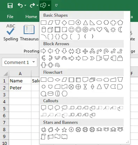The width and height of the screenshot is (138, 145).
Task: Select cell containing Peter
Action: tap(20, 88)
